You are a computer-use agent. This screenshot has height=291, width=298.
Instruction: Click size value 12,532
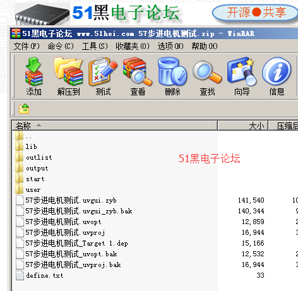(253, 254)
